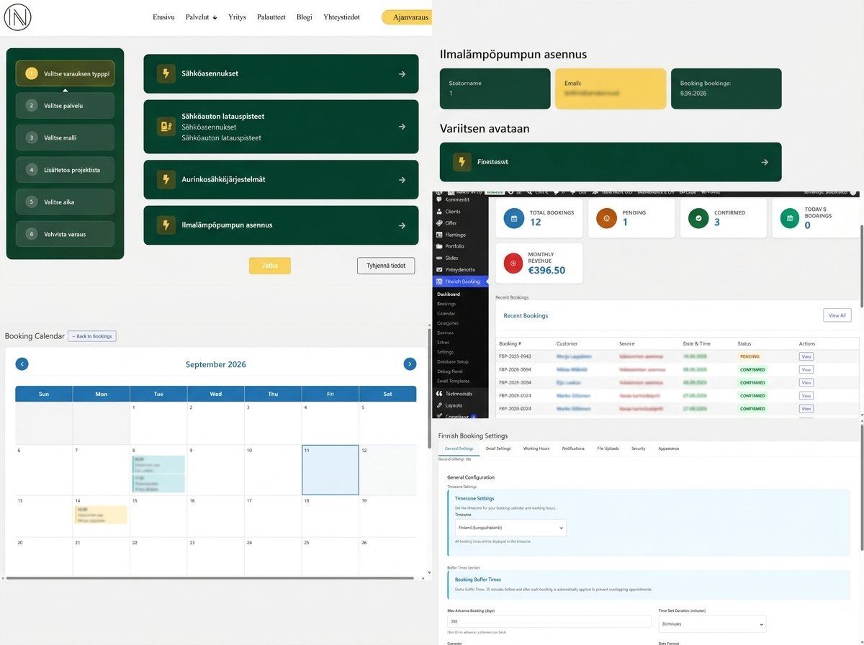Screen dimensions: 864x645
Task: Open Etusivu in the top navigation
Action: [163, 17]
